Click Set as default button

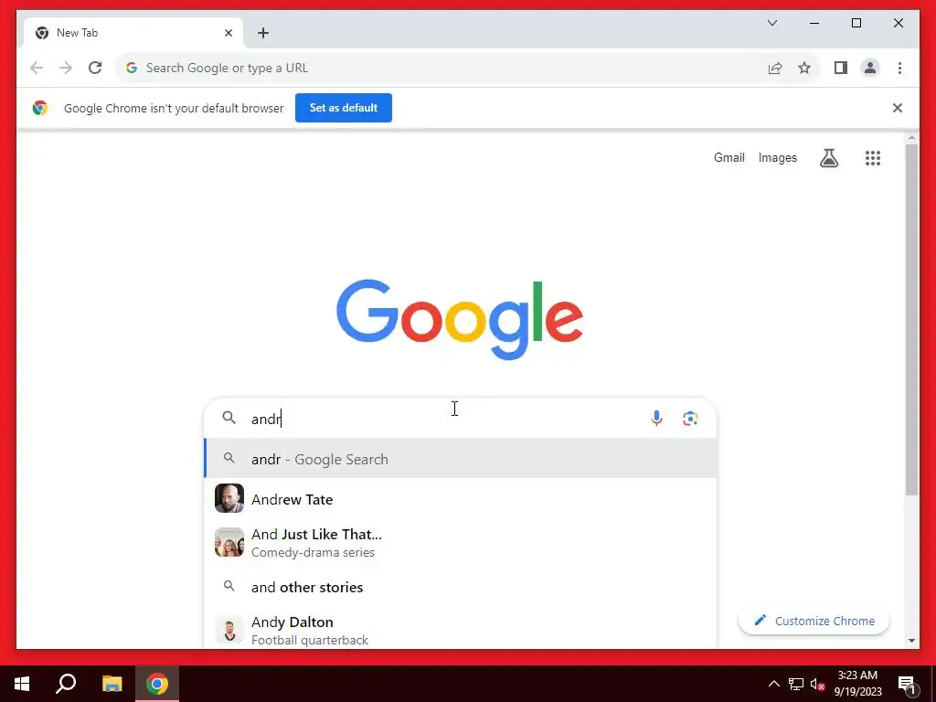[344, 108]
